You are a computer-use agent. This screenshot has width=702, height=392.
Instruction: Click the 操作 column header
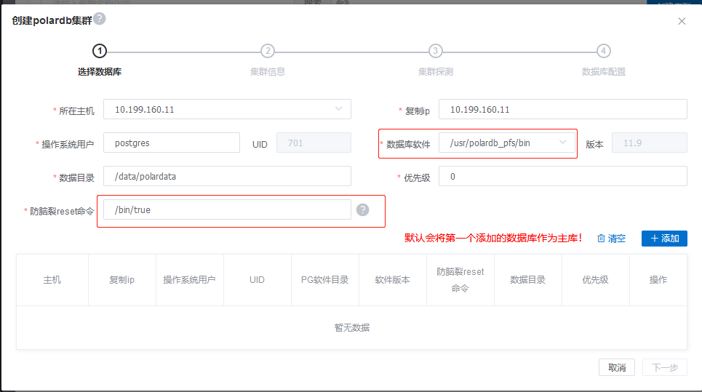658,280
